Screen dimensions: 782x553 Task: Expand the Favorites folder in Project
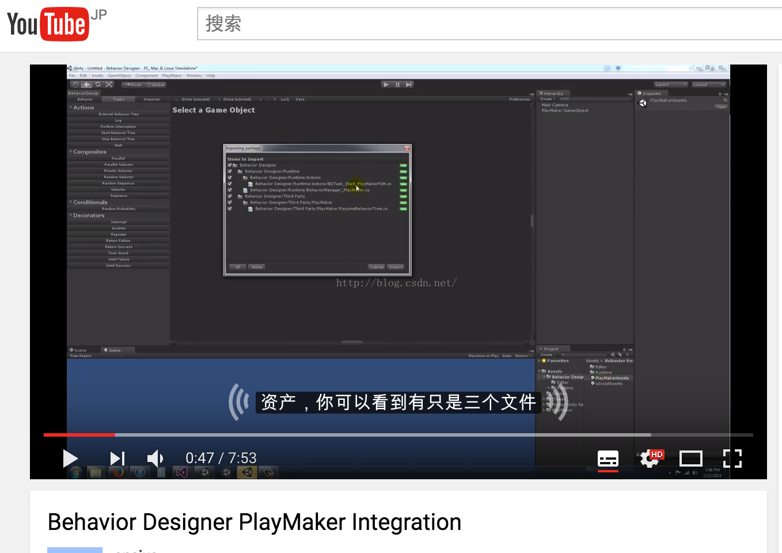pyautogui.click(x=540, y=361)
